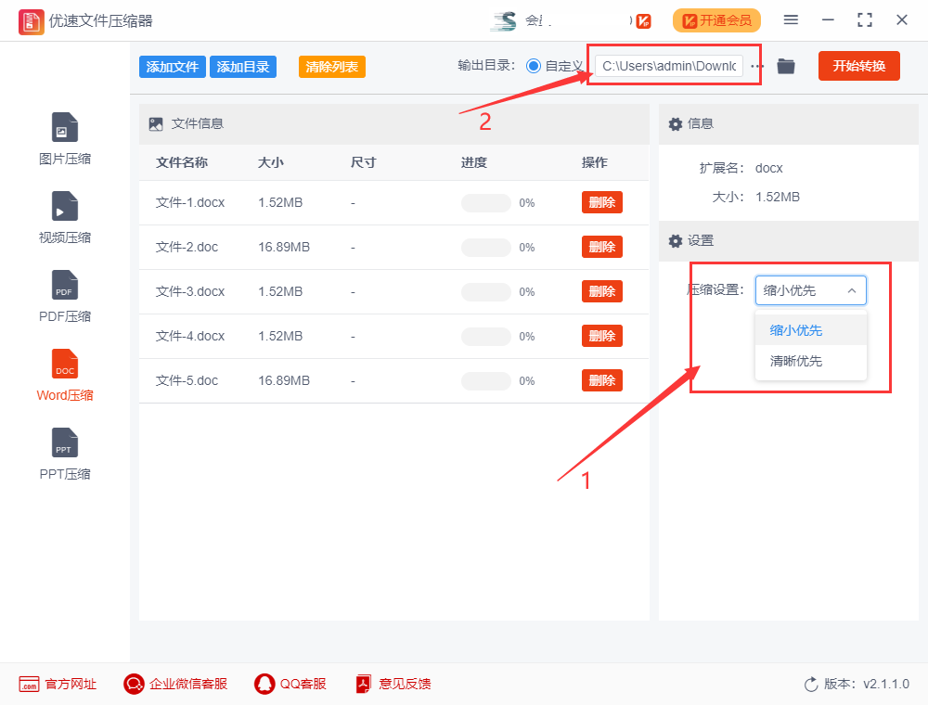Click the 意见反馈 feedback icon
Screen dimensions: 928x705
pos(393,684)
